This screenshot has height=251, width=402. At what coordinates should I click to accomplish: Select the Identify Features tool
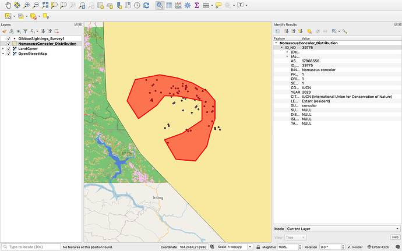[x=160, y=5]
